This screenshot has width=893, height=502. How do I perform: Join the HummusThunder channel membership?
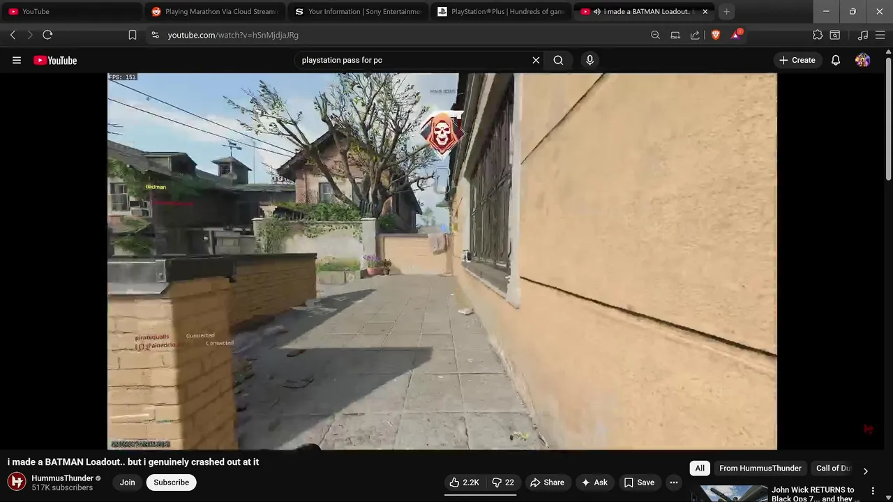click(x=127, y=482)
